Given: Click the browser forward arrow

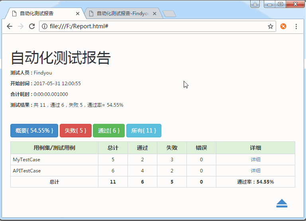Looking at the screenshot, I should point(21,26).
